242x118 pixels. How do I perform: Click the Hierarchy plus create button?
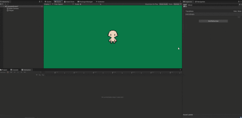(1, 4)
